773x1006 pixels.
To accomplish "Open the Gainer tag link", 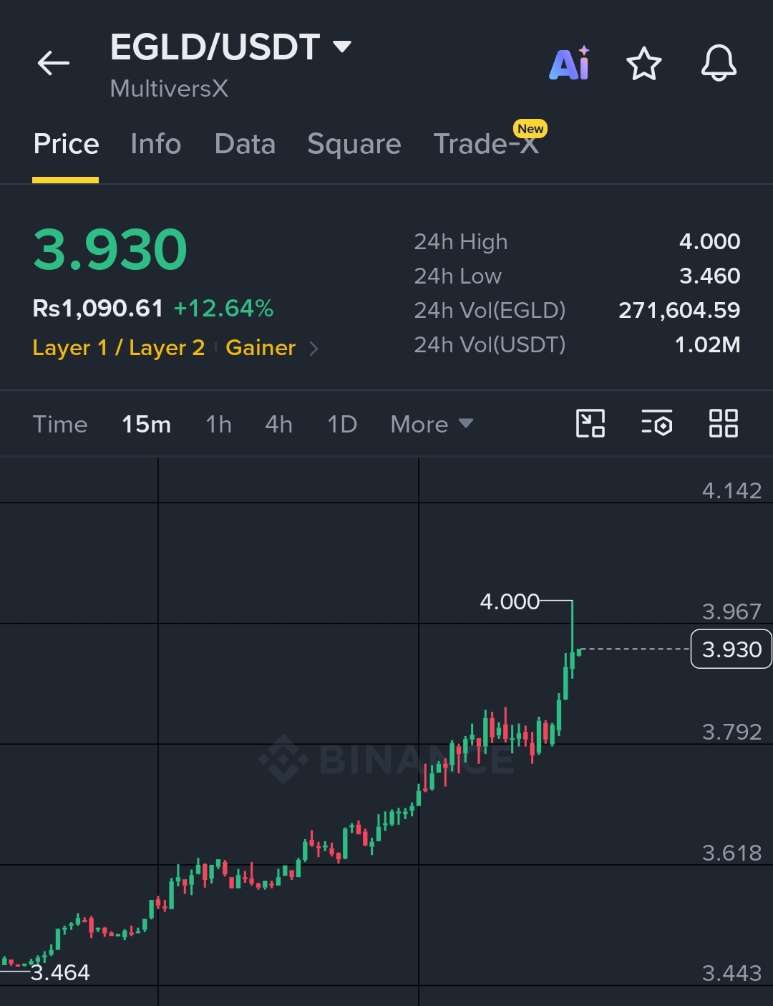I will [261, 348].
